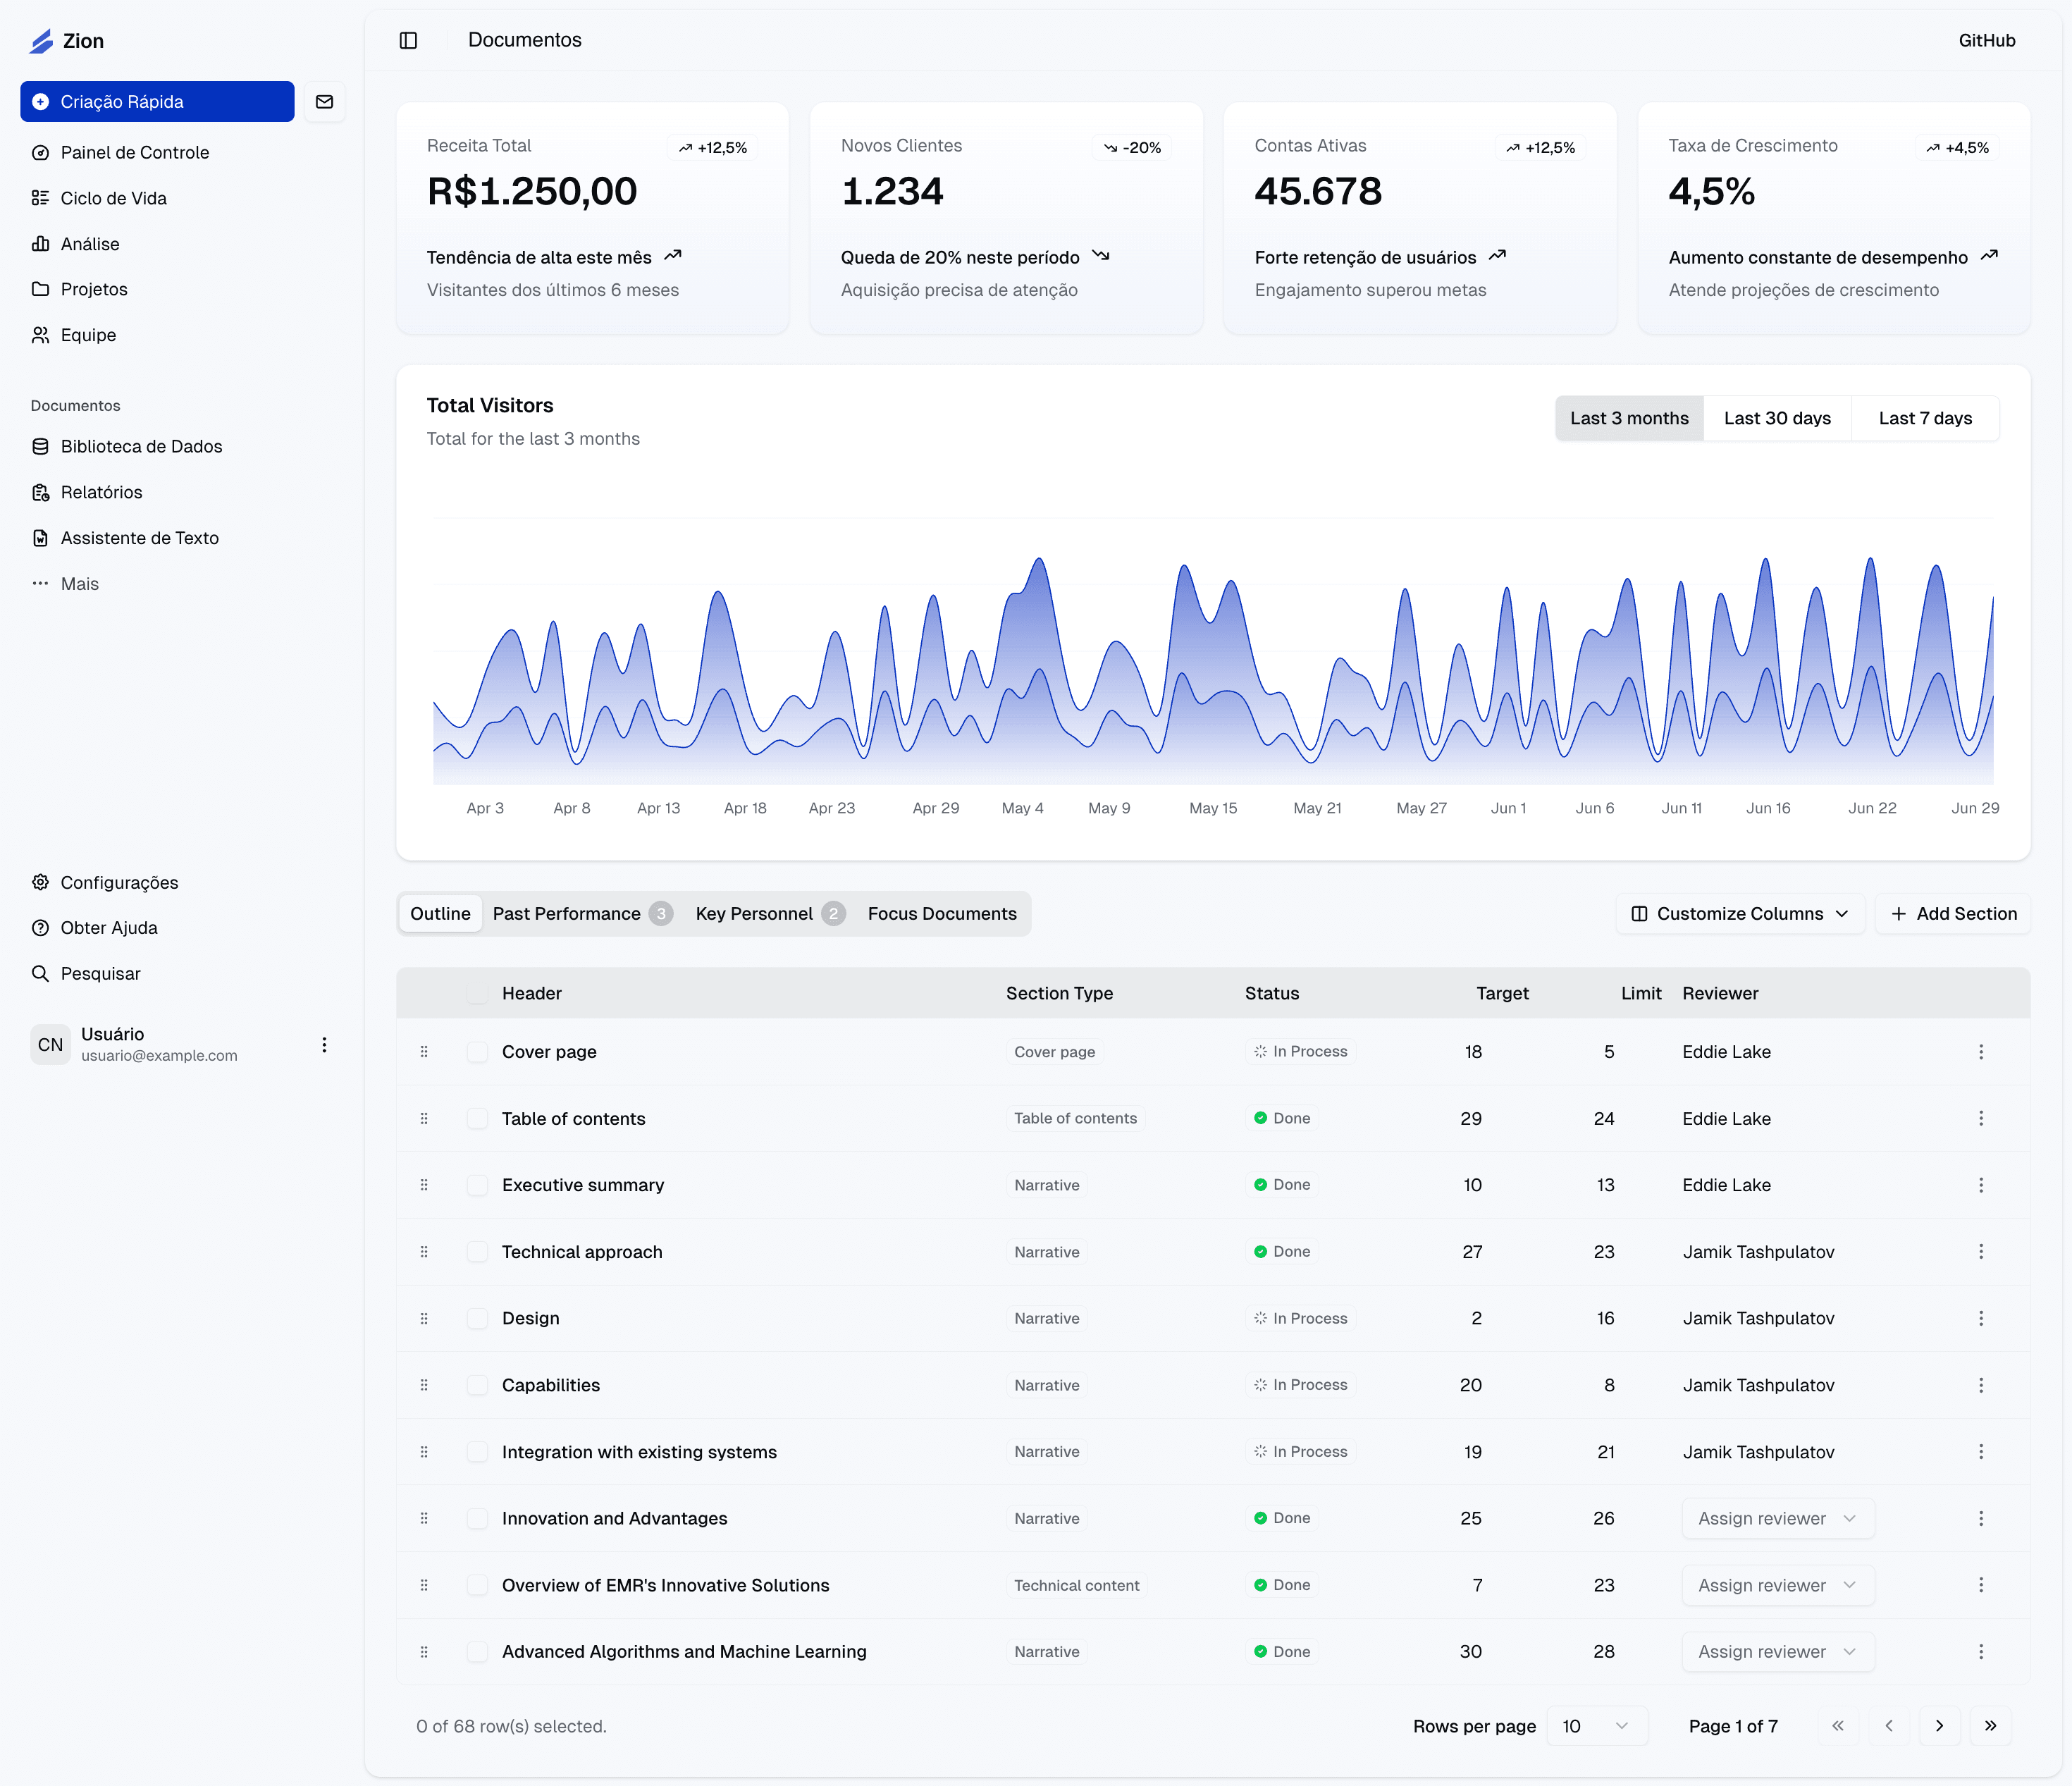Viewport: 2072px width, 1786px height.
Task: Open user account options menu
Action: point(324,1045)
